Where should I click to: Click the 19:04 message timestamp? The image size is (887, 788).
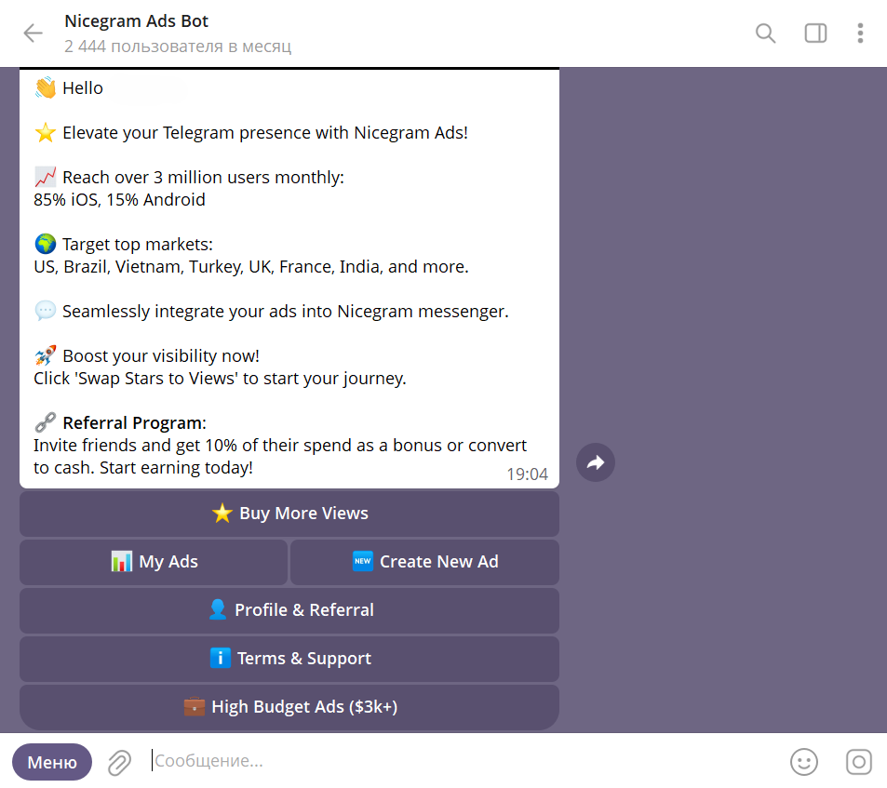coord(527,474)
